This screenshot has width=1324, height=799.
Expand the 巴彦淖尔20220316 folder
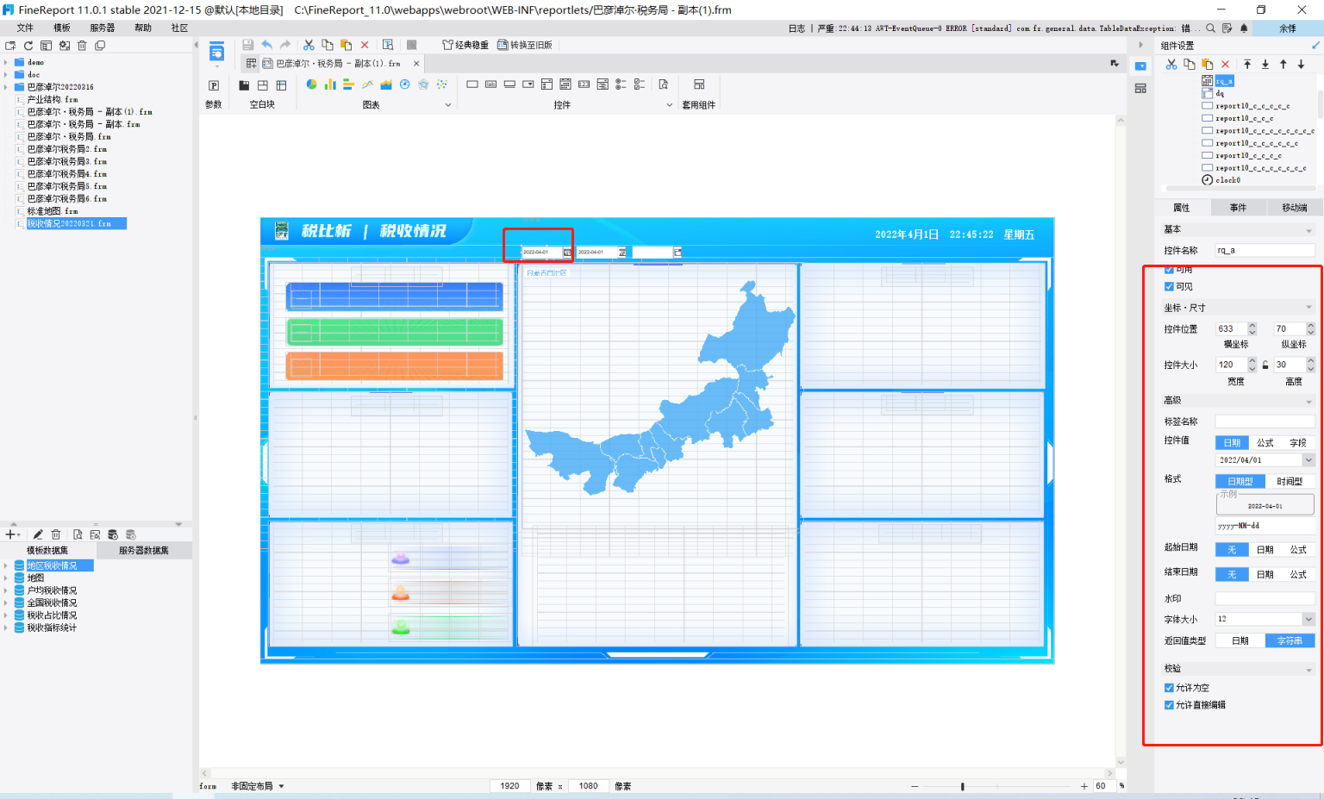pos(6,87)
